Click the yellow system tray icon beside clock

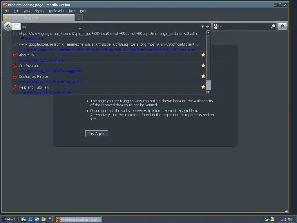pyautogui.click(x=272, y=219)
